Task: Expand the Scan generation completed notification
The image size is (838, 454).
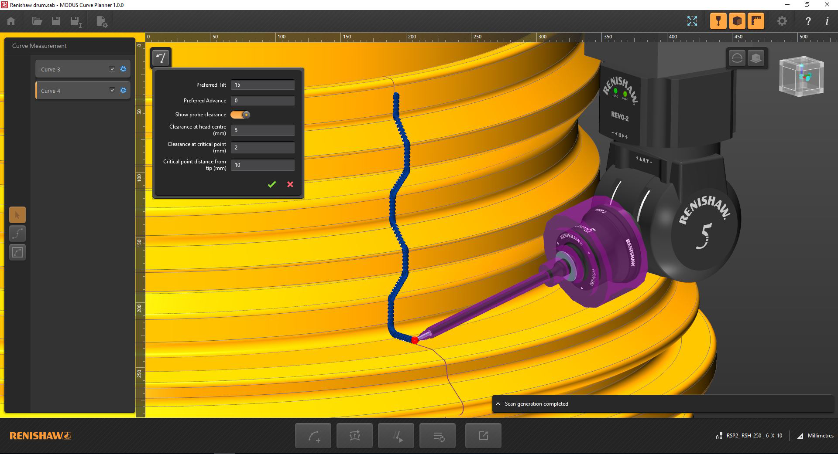Action: point(498,404)
